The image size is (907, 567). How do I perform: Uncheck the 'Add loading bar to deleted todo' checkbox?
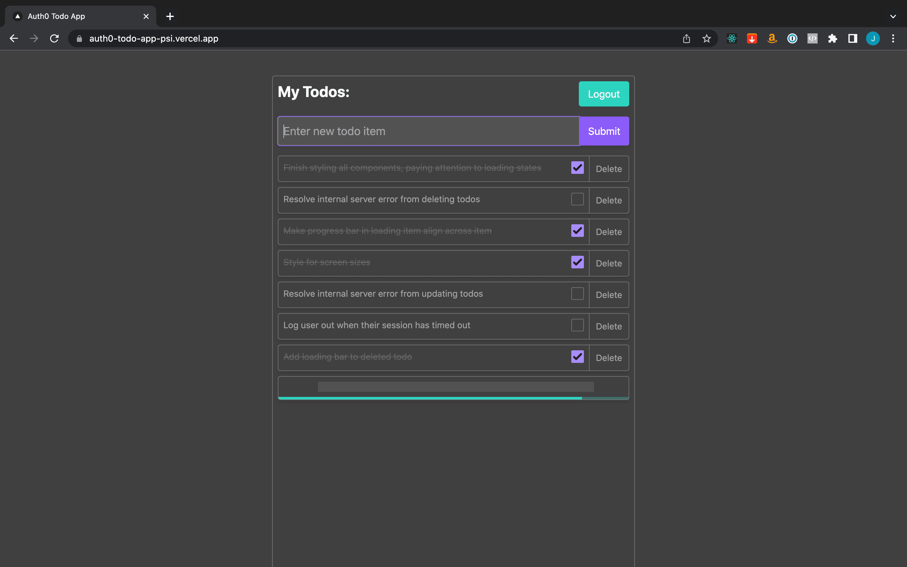coord(577,357)
